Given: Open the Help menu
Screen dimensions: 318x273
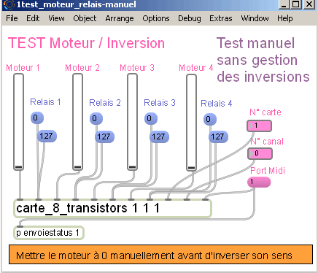Looking at the screenshot, I should point(285,18).
